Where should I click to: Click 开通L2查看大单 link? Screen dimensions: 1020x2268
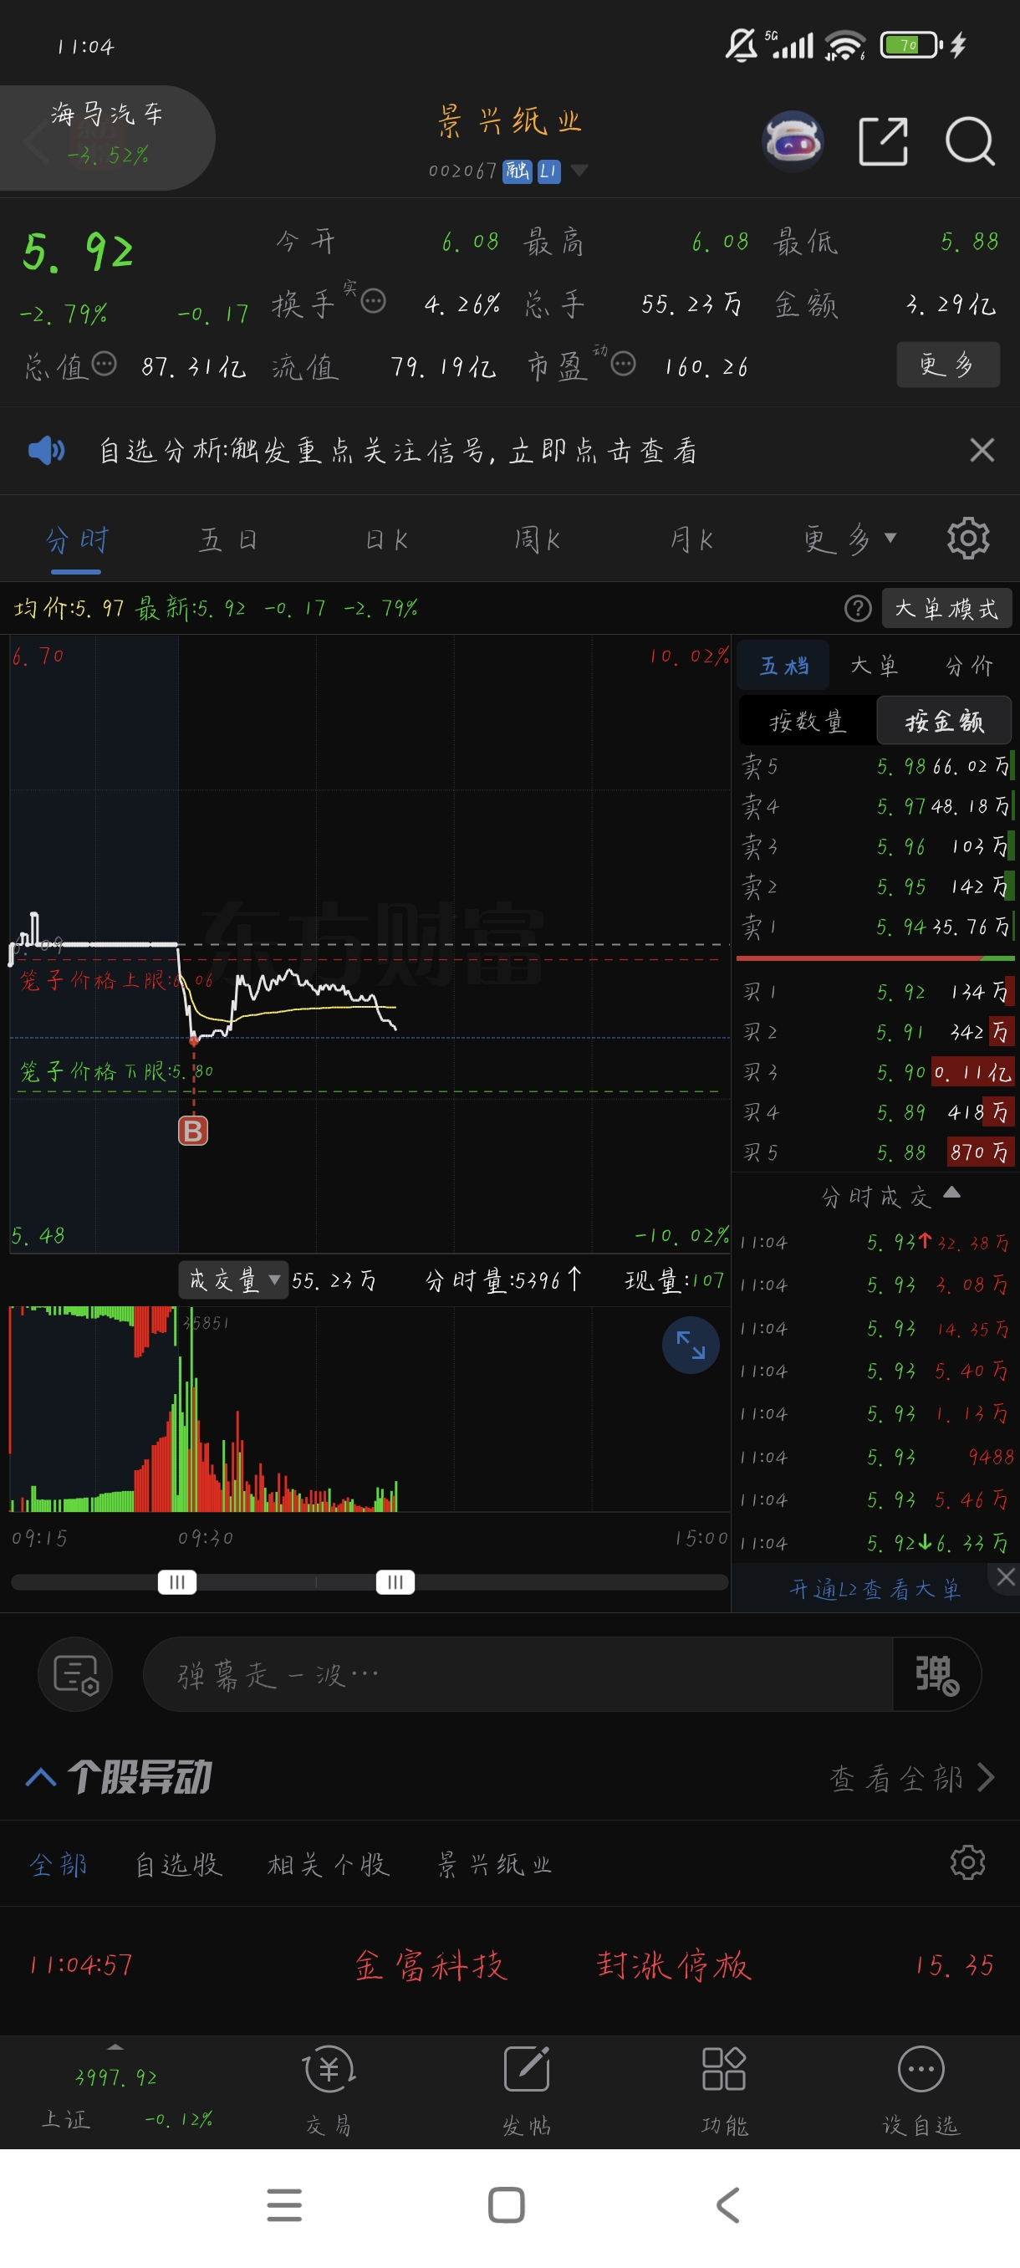[875, 1589]
